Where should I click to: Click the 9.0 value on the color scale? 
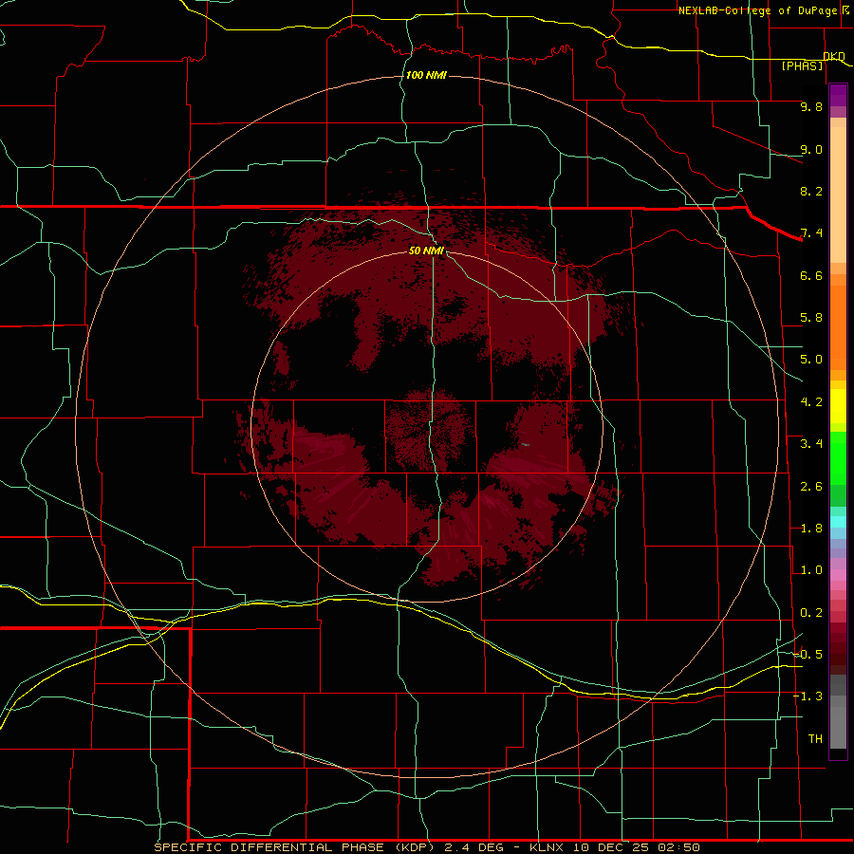click(x=811, y=149)
